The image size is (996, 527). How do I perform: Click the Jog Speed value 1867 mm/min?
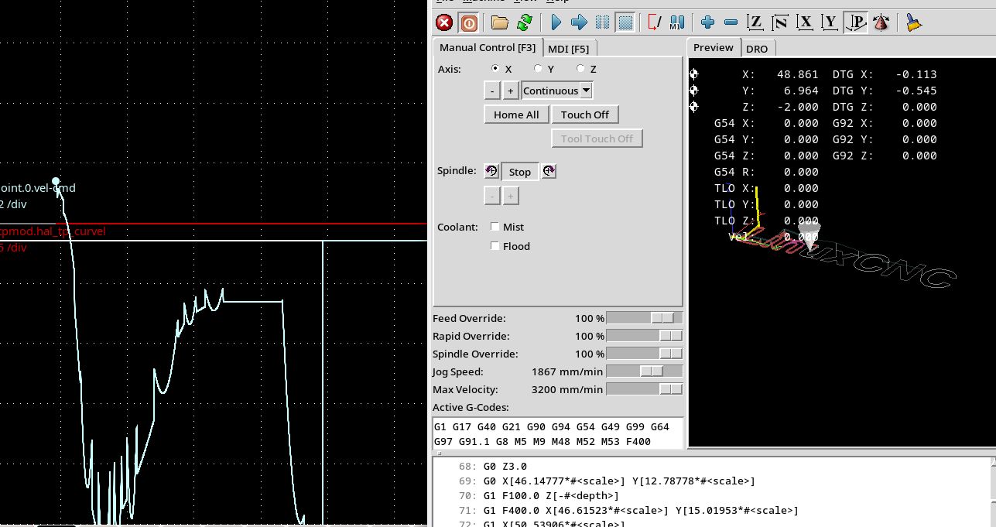567,371
